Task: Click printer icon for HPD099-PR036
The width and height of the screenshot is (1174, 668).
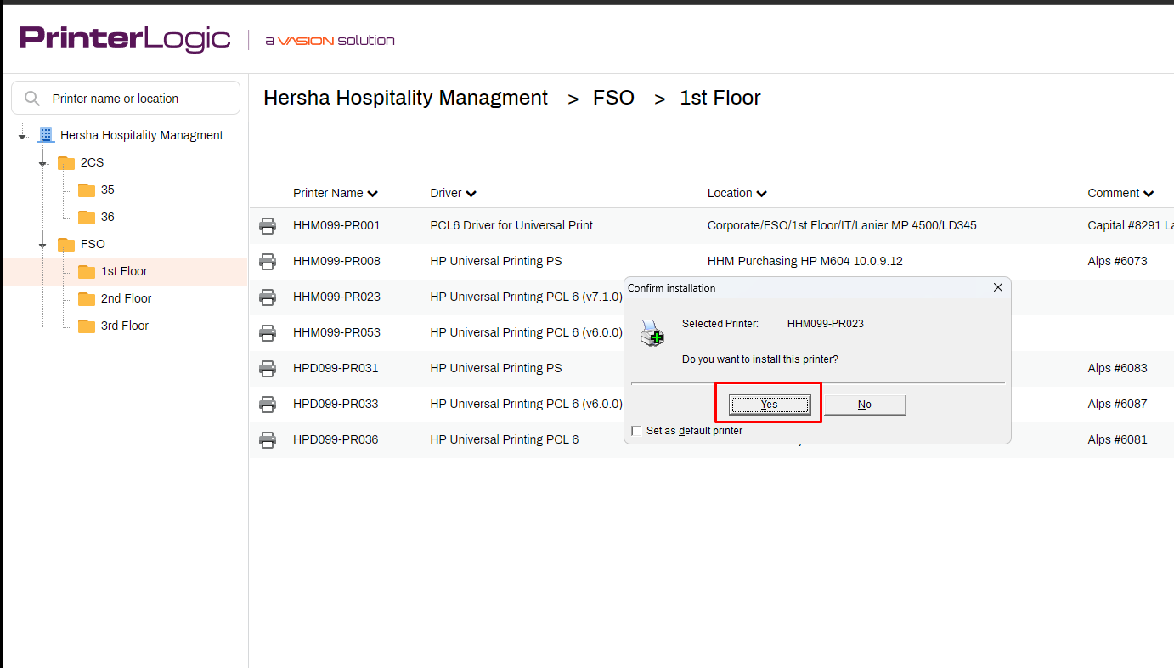Action: click(x=268, y=439)
